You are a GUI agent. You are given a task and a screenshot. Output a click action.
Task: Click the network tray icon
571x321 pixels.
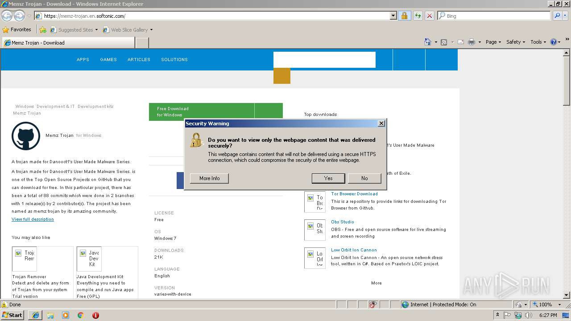pos(518,315)
